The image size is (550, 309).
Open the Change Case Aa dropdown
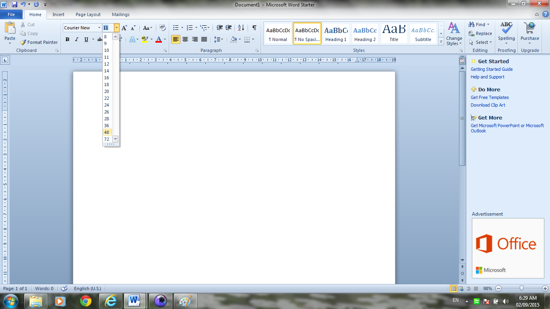point(148,28)
